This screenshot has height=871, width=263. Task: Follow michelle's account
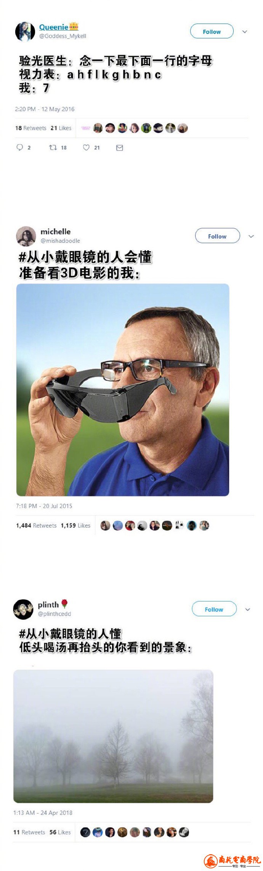coord(217,236)
